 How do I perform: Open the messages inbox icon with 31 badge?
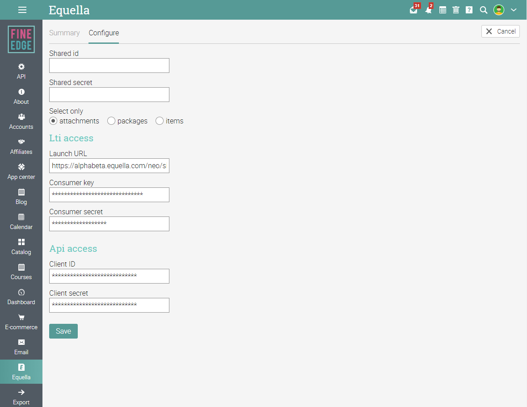[x=414, y=9]
